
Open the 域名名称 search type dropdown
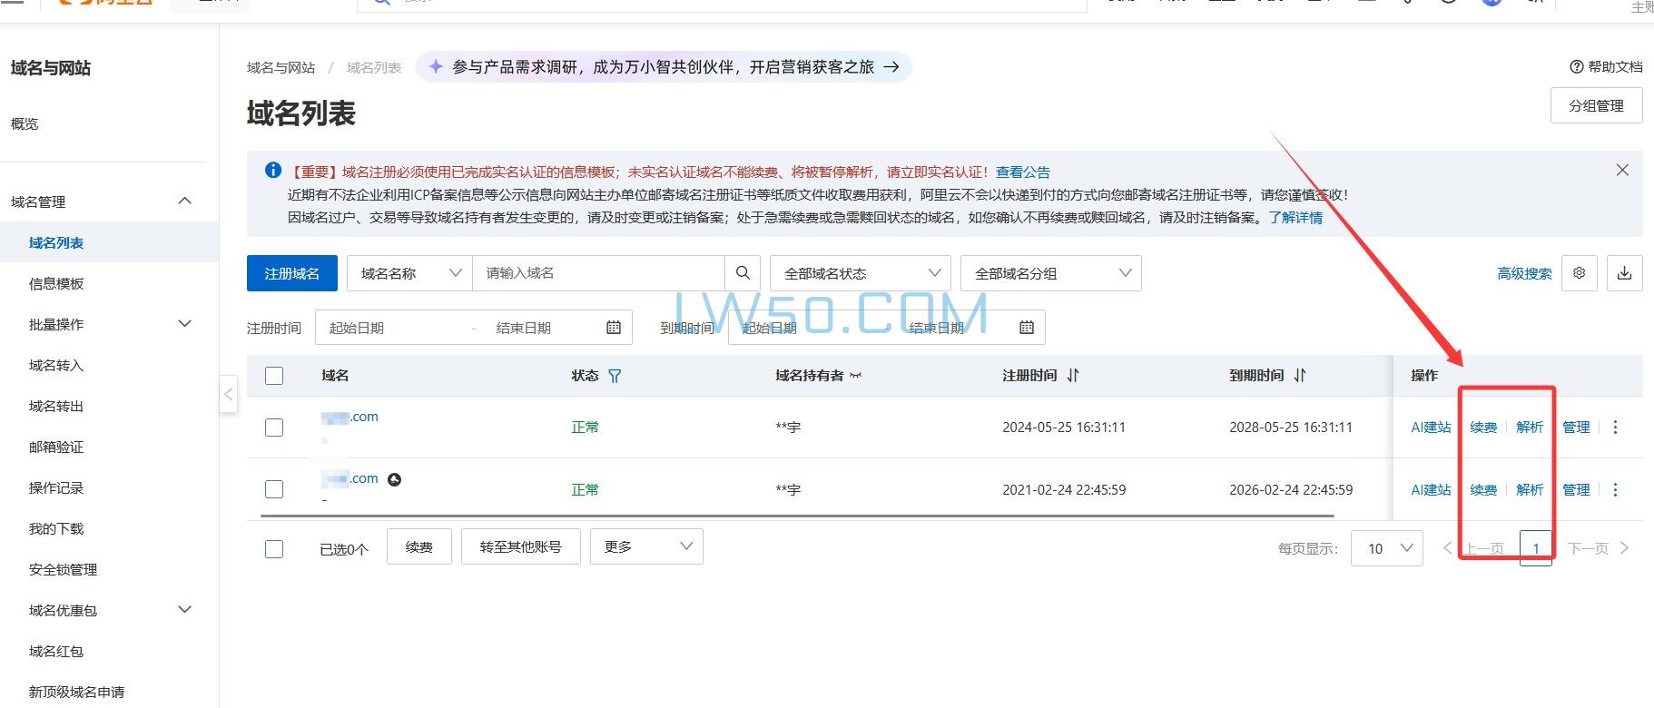(409, 273)
